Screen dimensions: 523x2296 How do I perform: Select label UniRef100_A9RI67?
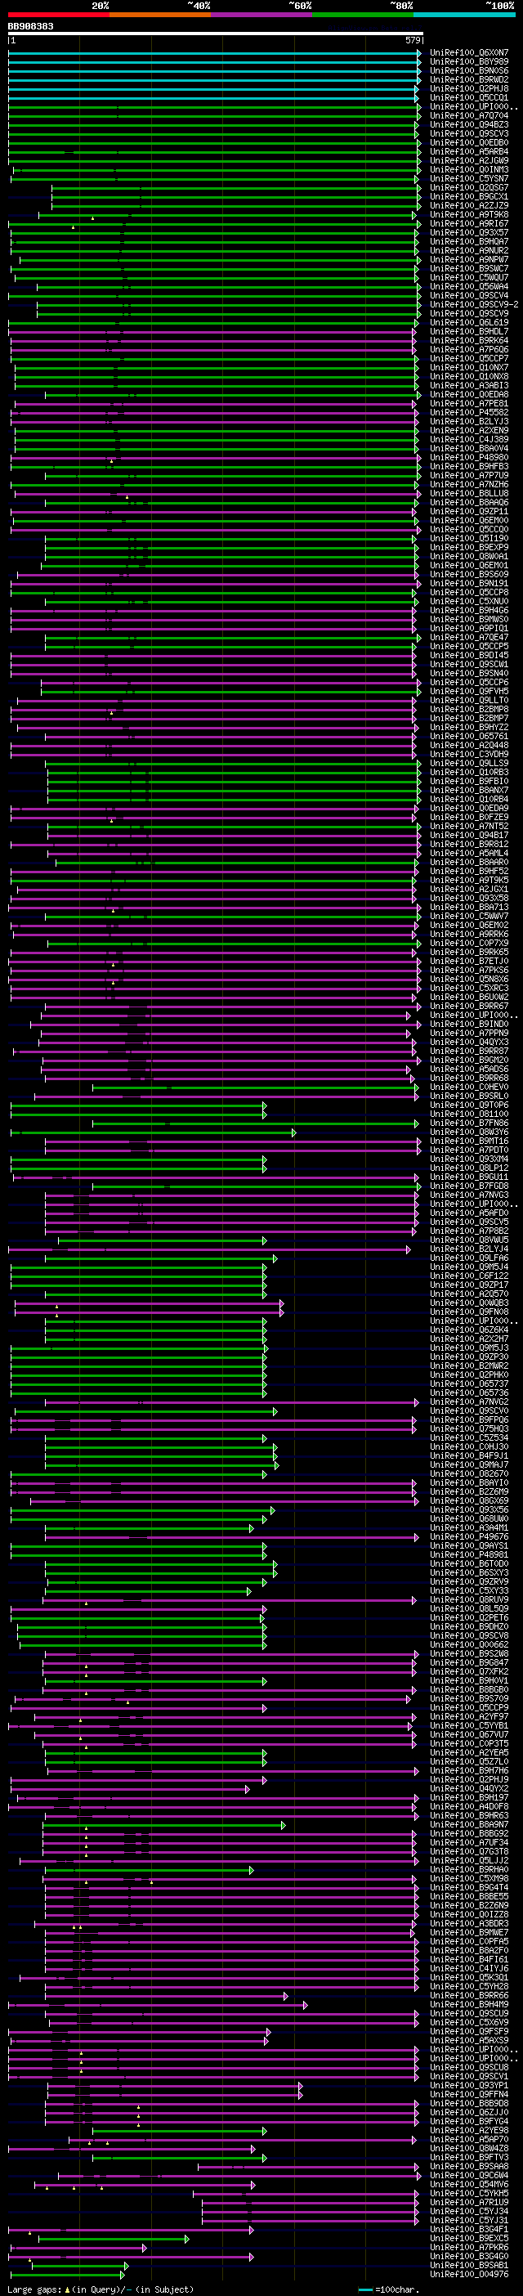point(470,224)
